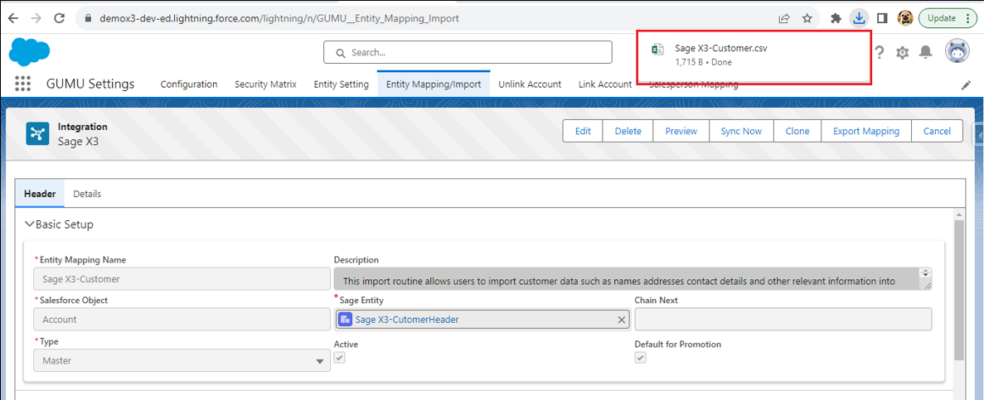Toggle the Active checkbox
Image resolution: width=984 pixels, height=400 pixels.
pyautogui.click(x=340, y=358)
